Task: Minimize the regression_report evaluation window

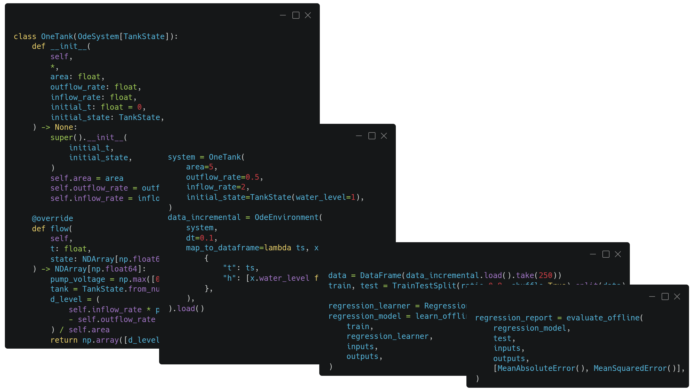Action: click(x=652, y=297)
